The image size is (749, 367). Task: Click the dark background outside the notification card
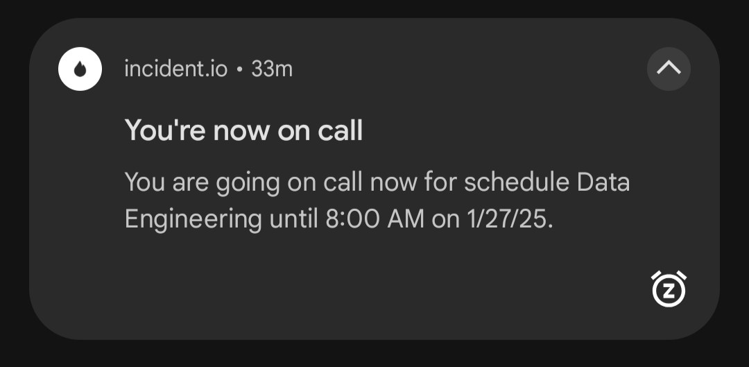[374, 354]
